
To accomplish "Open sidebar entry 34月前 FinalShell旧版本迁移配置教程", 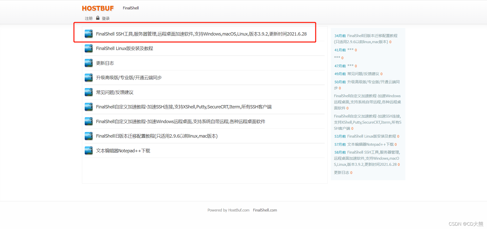I will pyautogui.click(x=366, y=39).
